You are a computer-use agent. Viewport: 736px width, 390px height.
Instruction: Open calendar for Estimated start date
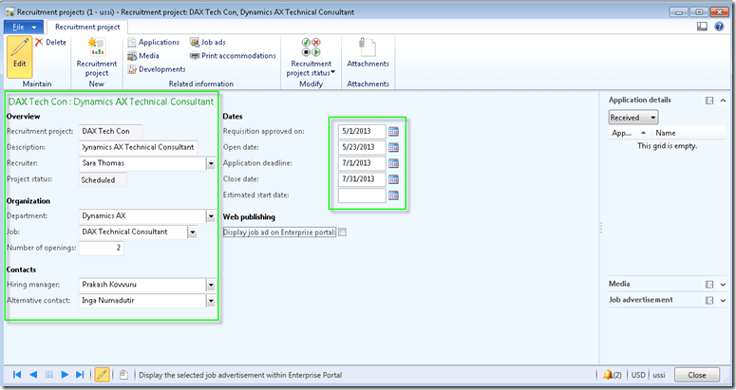(x=393, y=195)
